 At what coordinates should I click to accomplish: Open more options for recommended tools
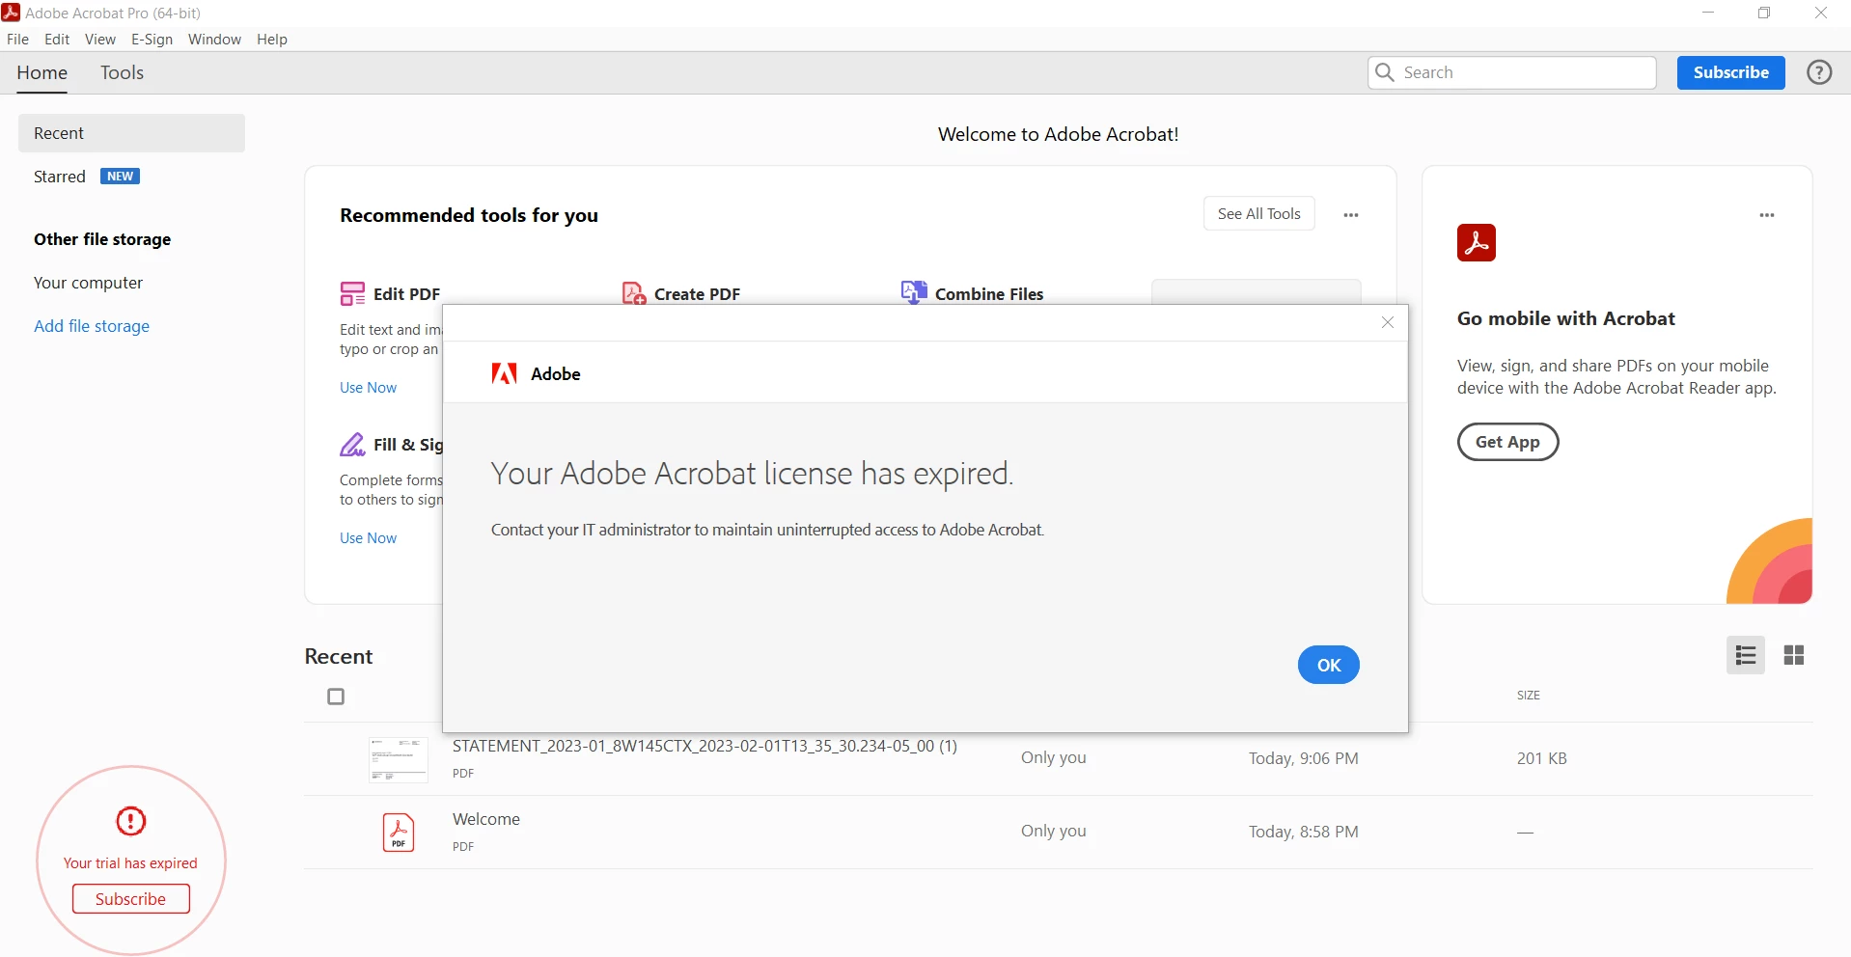coord(1351,215)
